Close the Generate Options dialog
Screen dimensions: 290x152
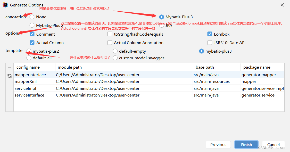[x=282, y=5]
